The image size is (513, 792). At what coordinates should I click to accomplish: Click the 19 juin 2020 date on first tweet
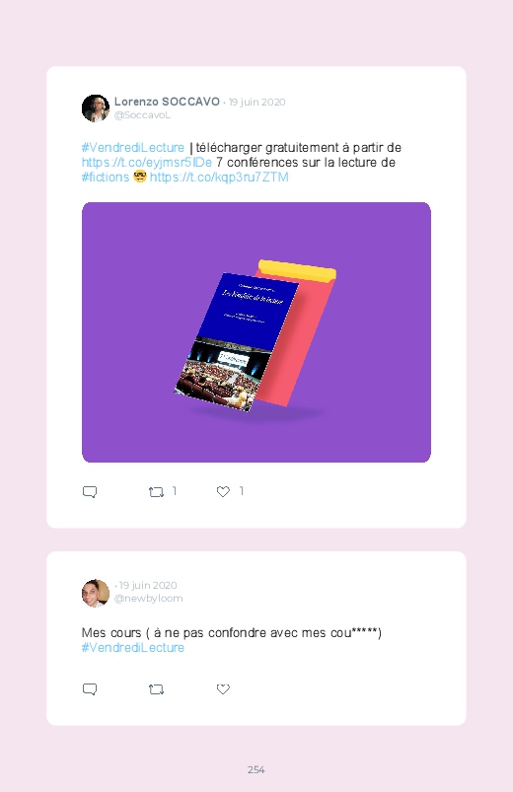tap(256, 102)
